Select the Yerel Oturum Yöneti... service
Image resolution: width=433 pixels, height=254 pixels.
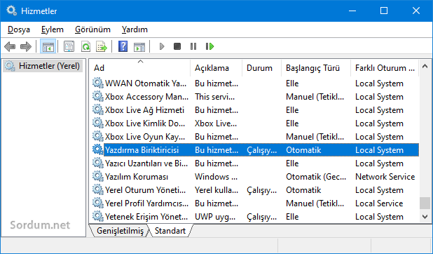(256, 190)
